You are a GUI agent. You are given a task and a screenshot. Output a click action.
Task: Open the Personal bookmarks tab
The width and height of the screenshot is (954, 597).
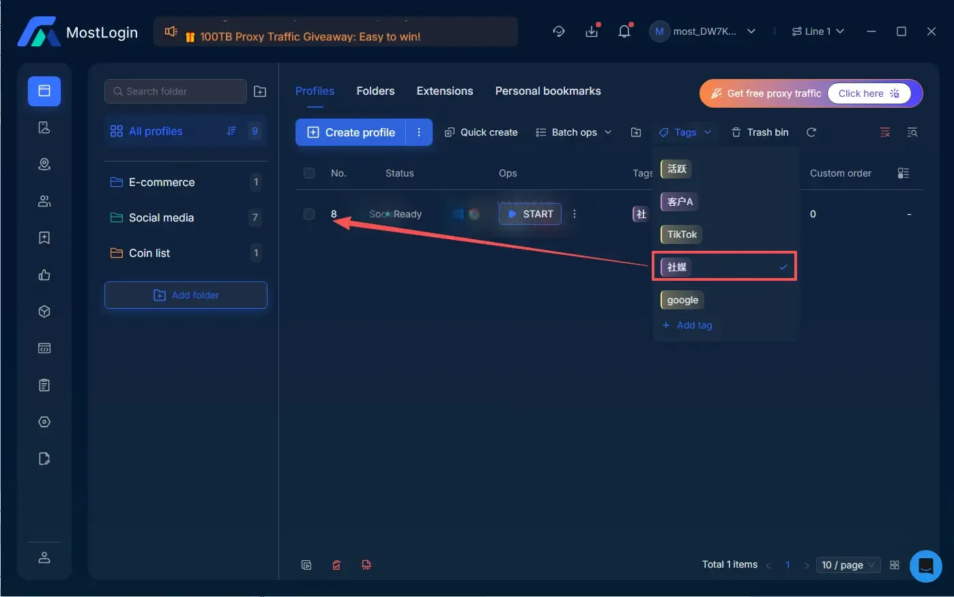547,91
